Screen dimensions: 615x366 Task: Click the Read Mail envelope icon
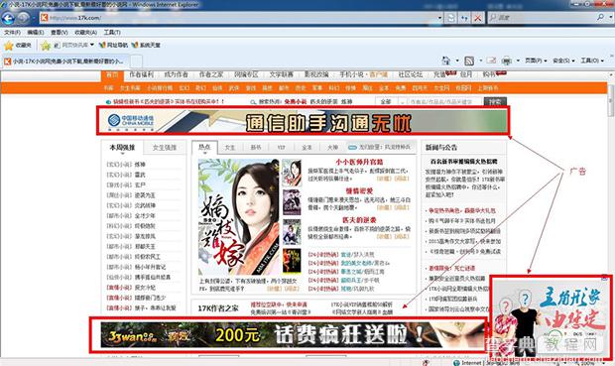coord(491,61)
